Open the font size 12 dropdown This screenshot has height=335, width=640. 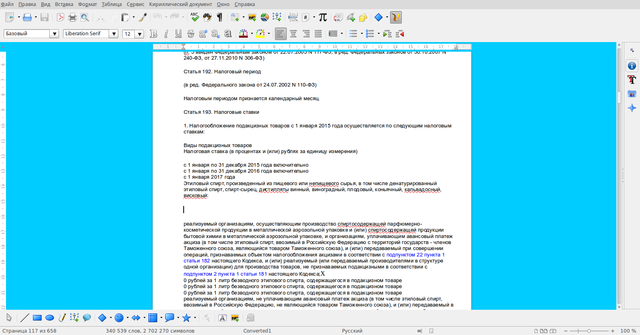140,34
